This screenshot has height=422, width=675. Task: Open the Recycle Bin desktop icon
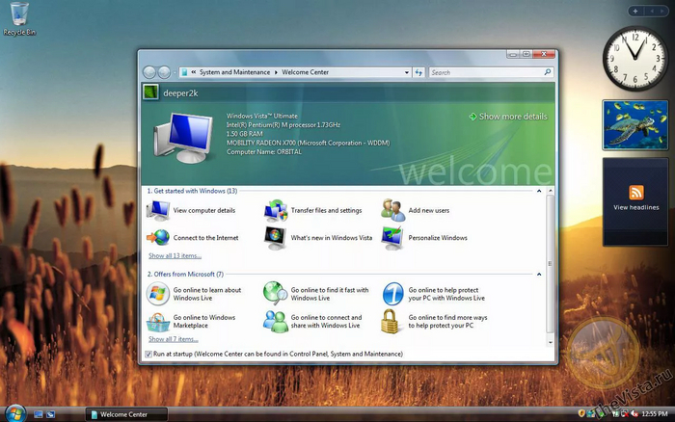[19, 18]
